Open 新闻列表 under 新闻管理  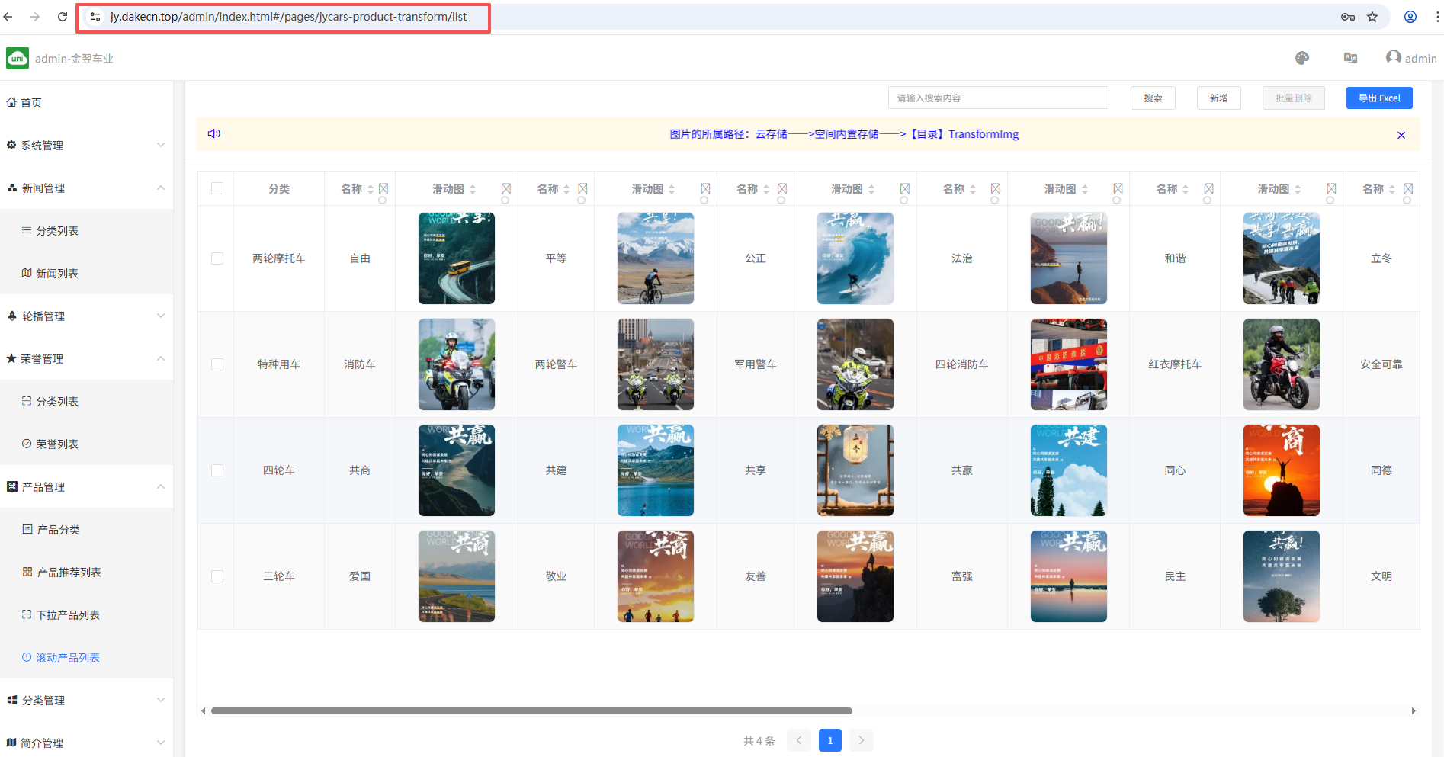[x=58, y=273]
